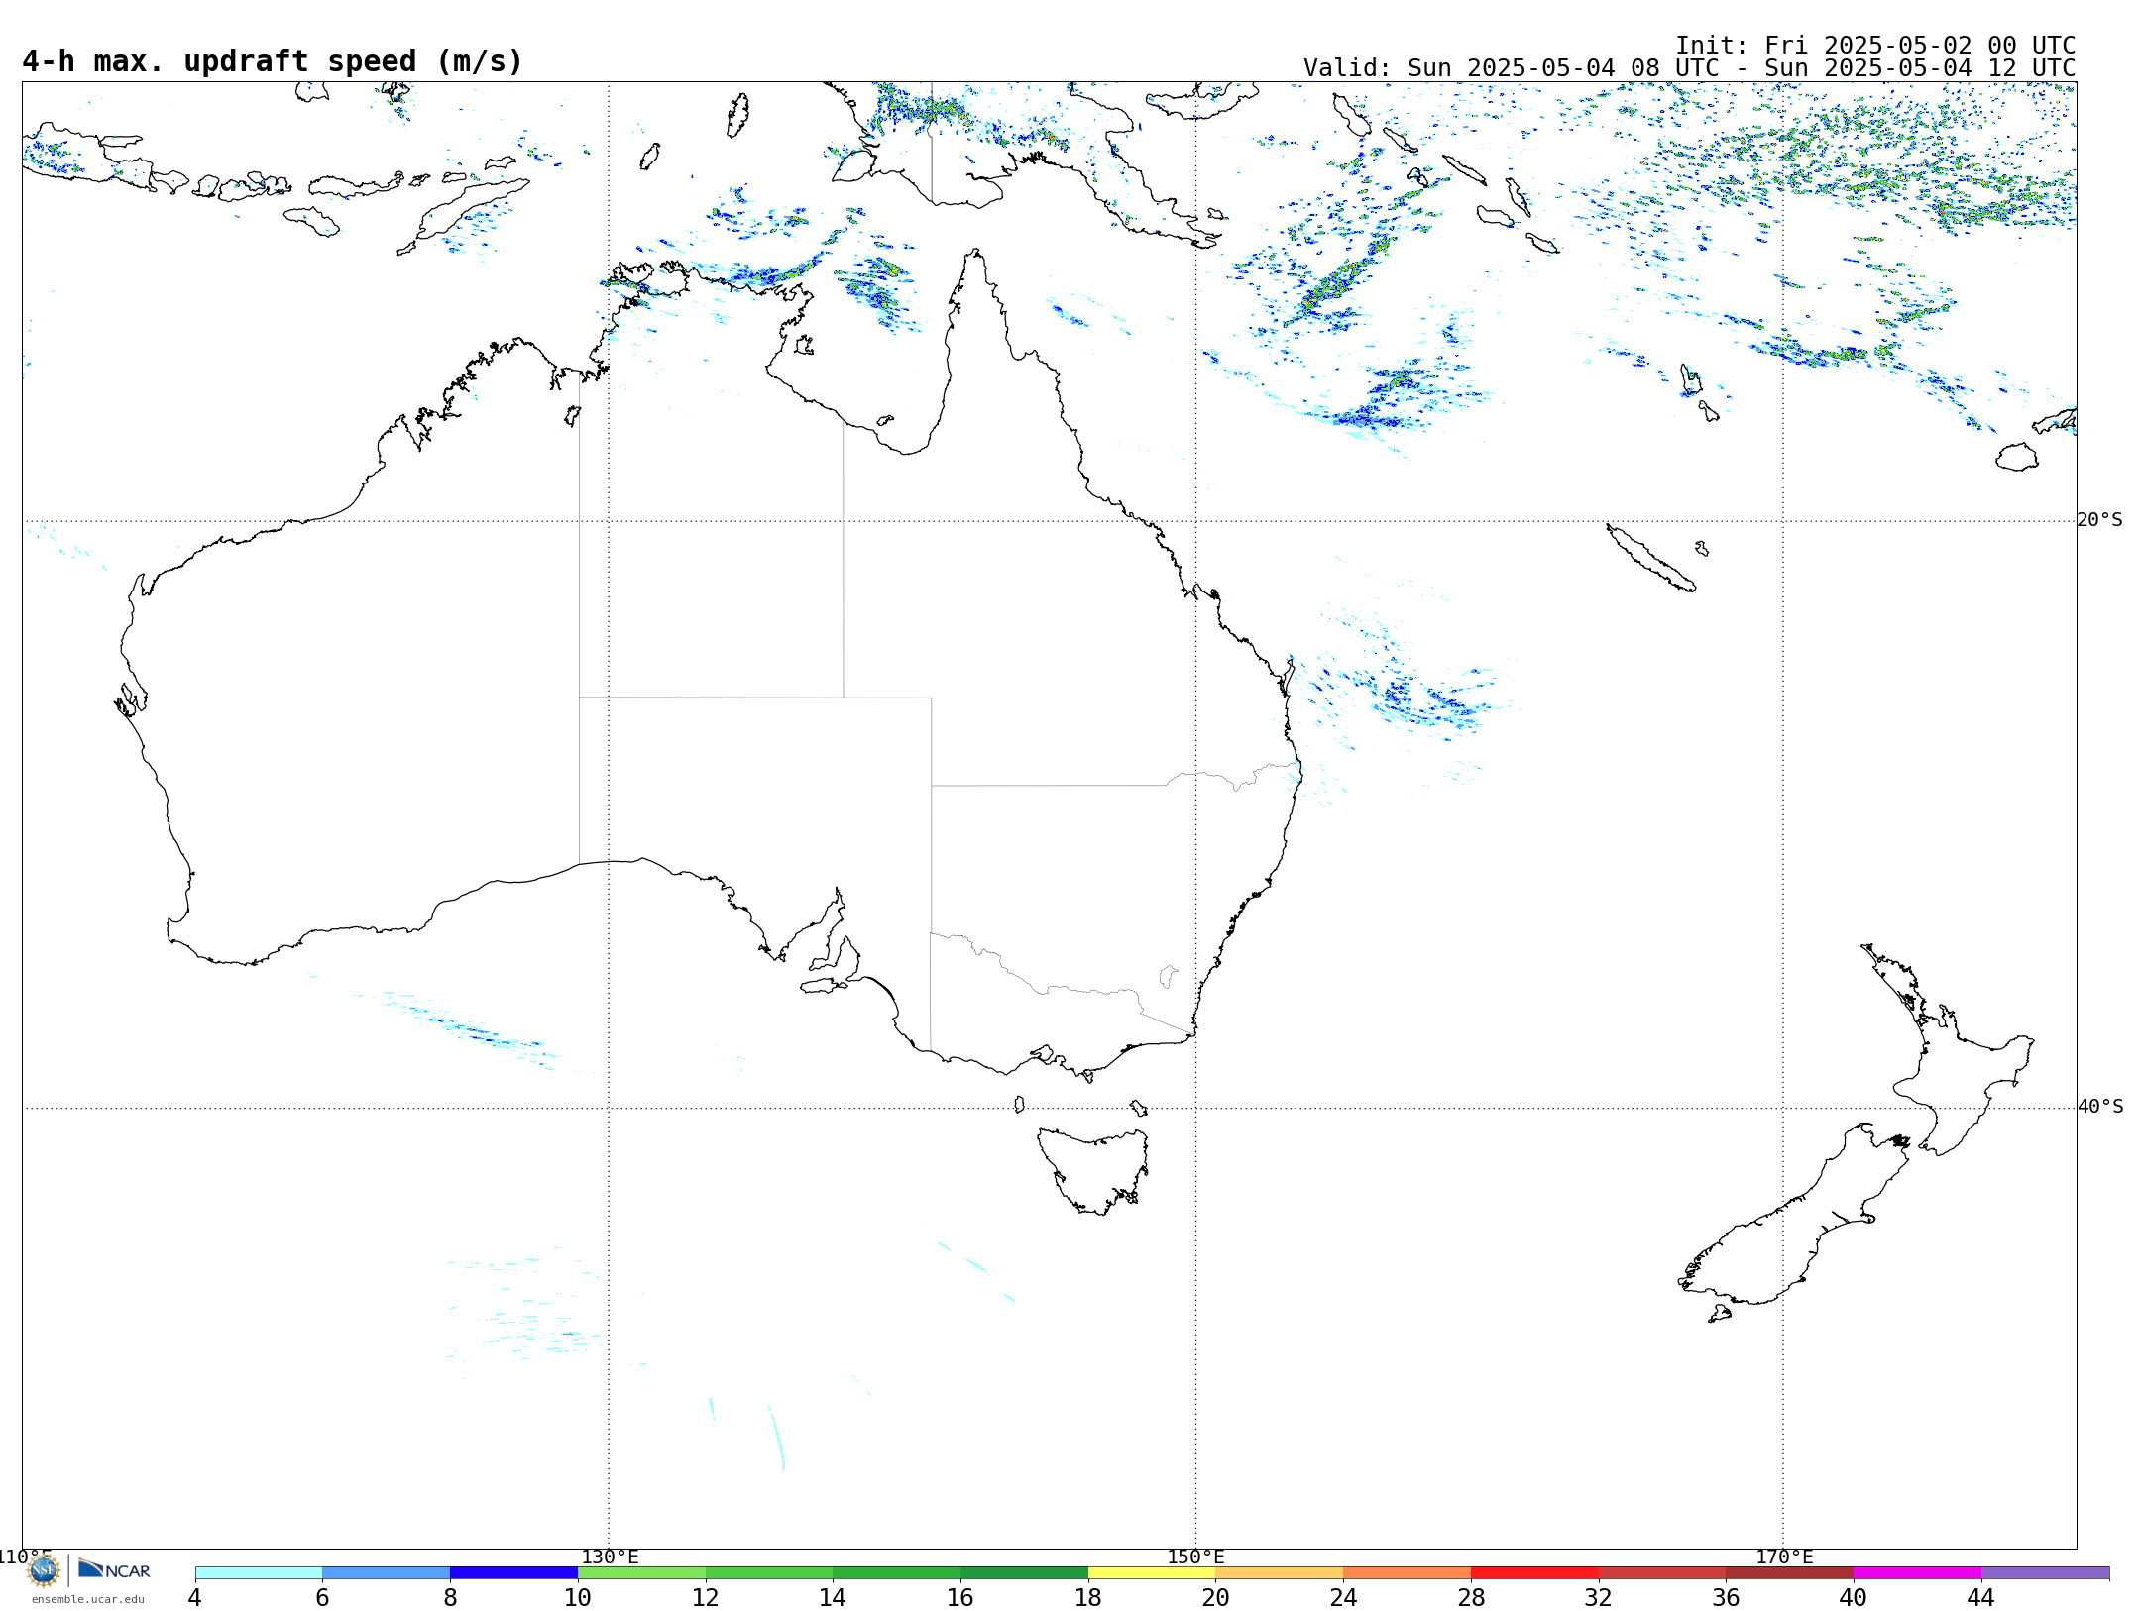Click the colorbar tick label '44'
This screenshot has height=1611, width=2141.
pos(1981,1597)
